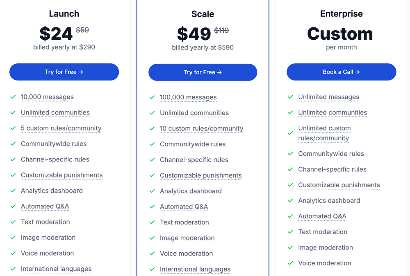The image size is (410, 276).
Task: Click Try for Free under Scale plan
Action: click(x=203, y=72)
